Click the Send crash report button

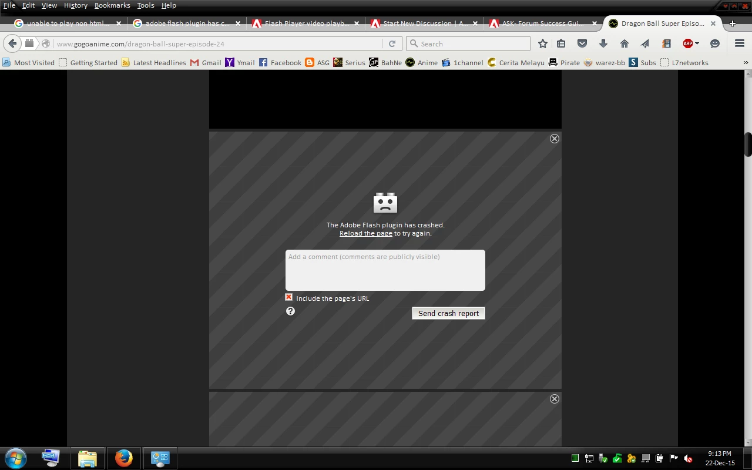point(448,313)
